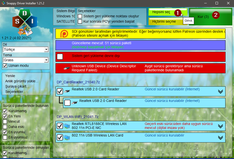The image size is (234, 159).
Task: Toggle Kurulmamış under 'Sürücü paketlerinde bulunan'
Action: (x=5, y=111)
